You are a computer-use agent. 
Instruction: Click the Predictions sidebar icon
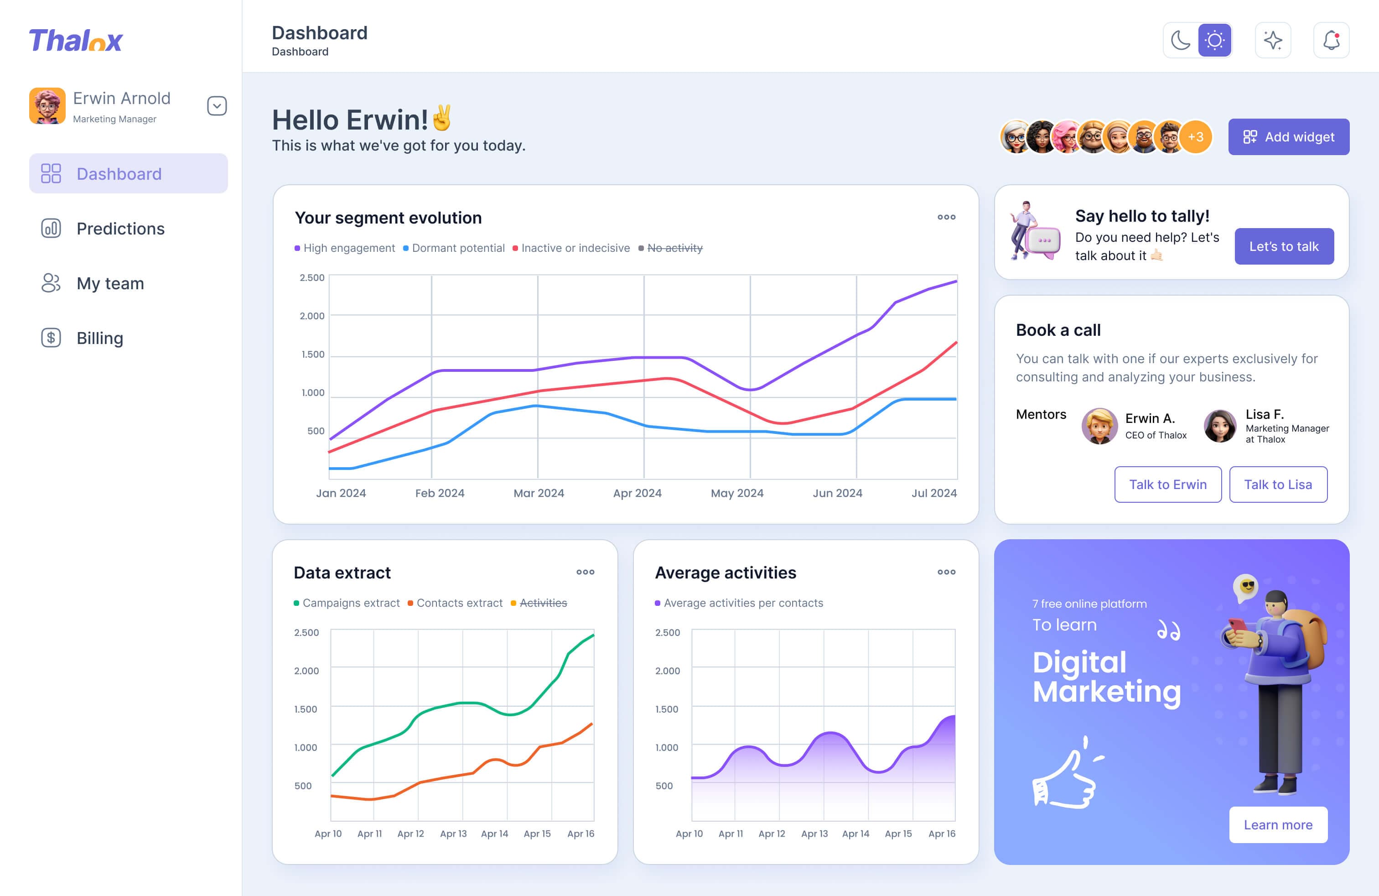point(50,227)
